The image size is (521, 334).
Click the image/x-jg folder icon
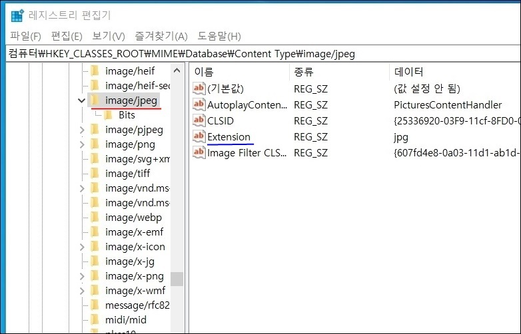click(x=95, y=261)
